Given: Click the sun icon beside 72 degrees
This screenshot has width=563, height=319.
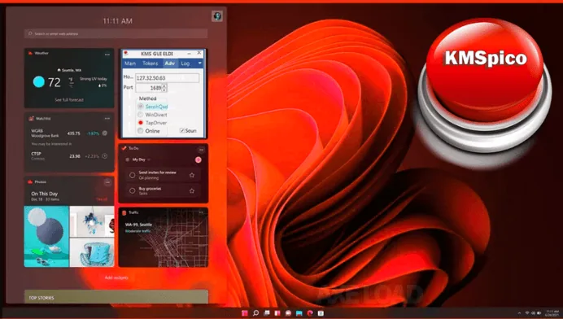Looking at the screenshot, I should (39, 82).
